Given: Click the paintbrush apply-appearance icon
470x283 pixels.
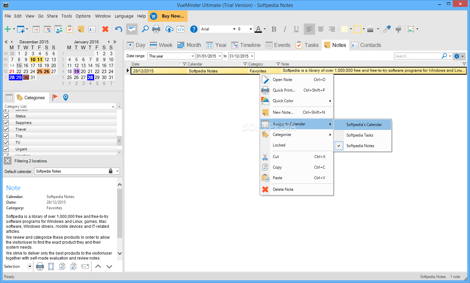Looking at the screenshot, I should click(x=398, y=29).
